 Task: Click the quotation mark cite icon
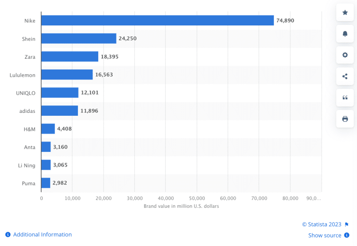tap(345, 97)
